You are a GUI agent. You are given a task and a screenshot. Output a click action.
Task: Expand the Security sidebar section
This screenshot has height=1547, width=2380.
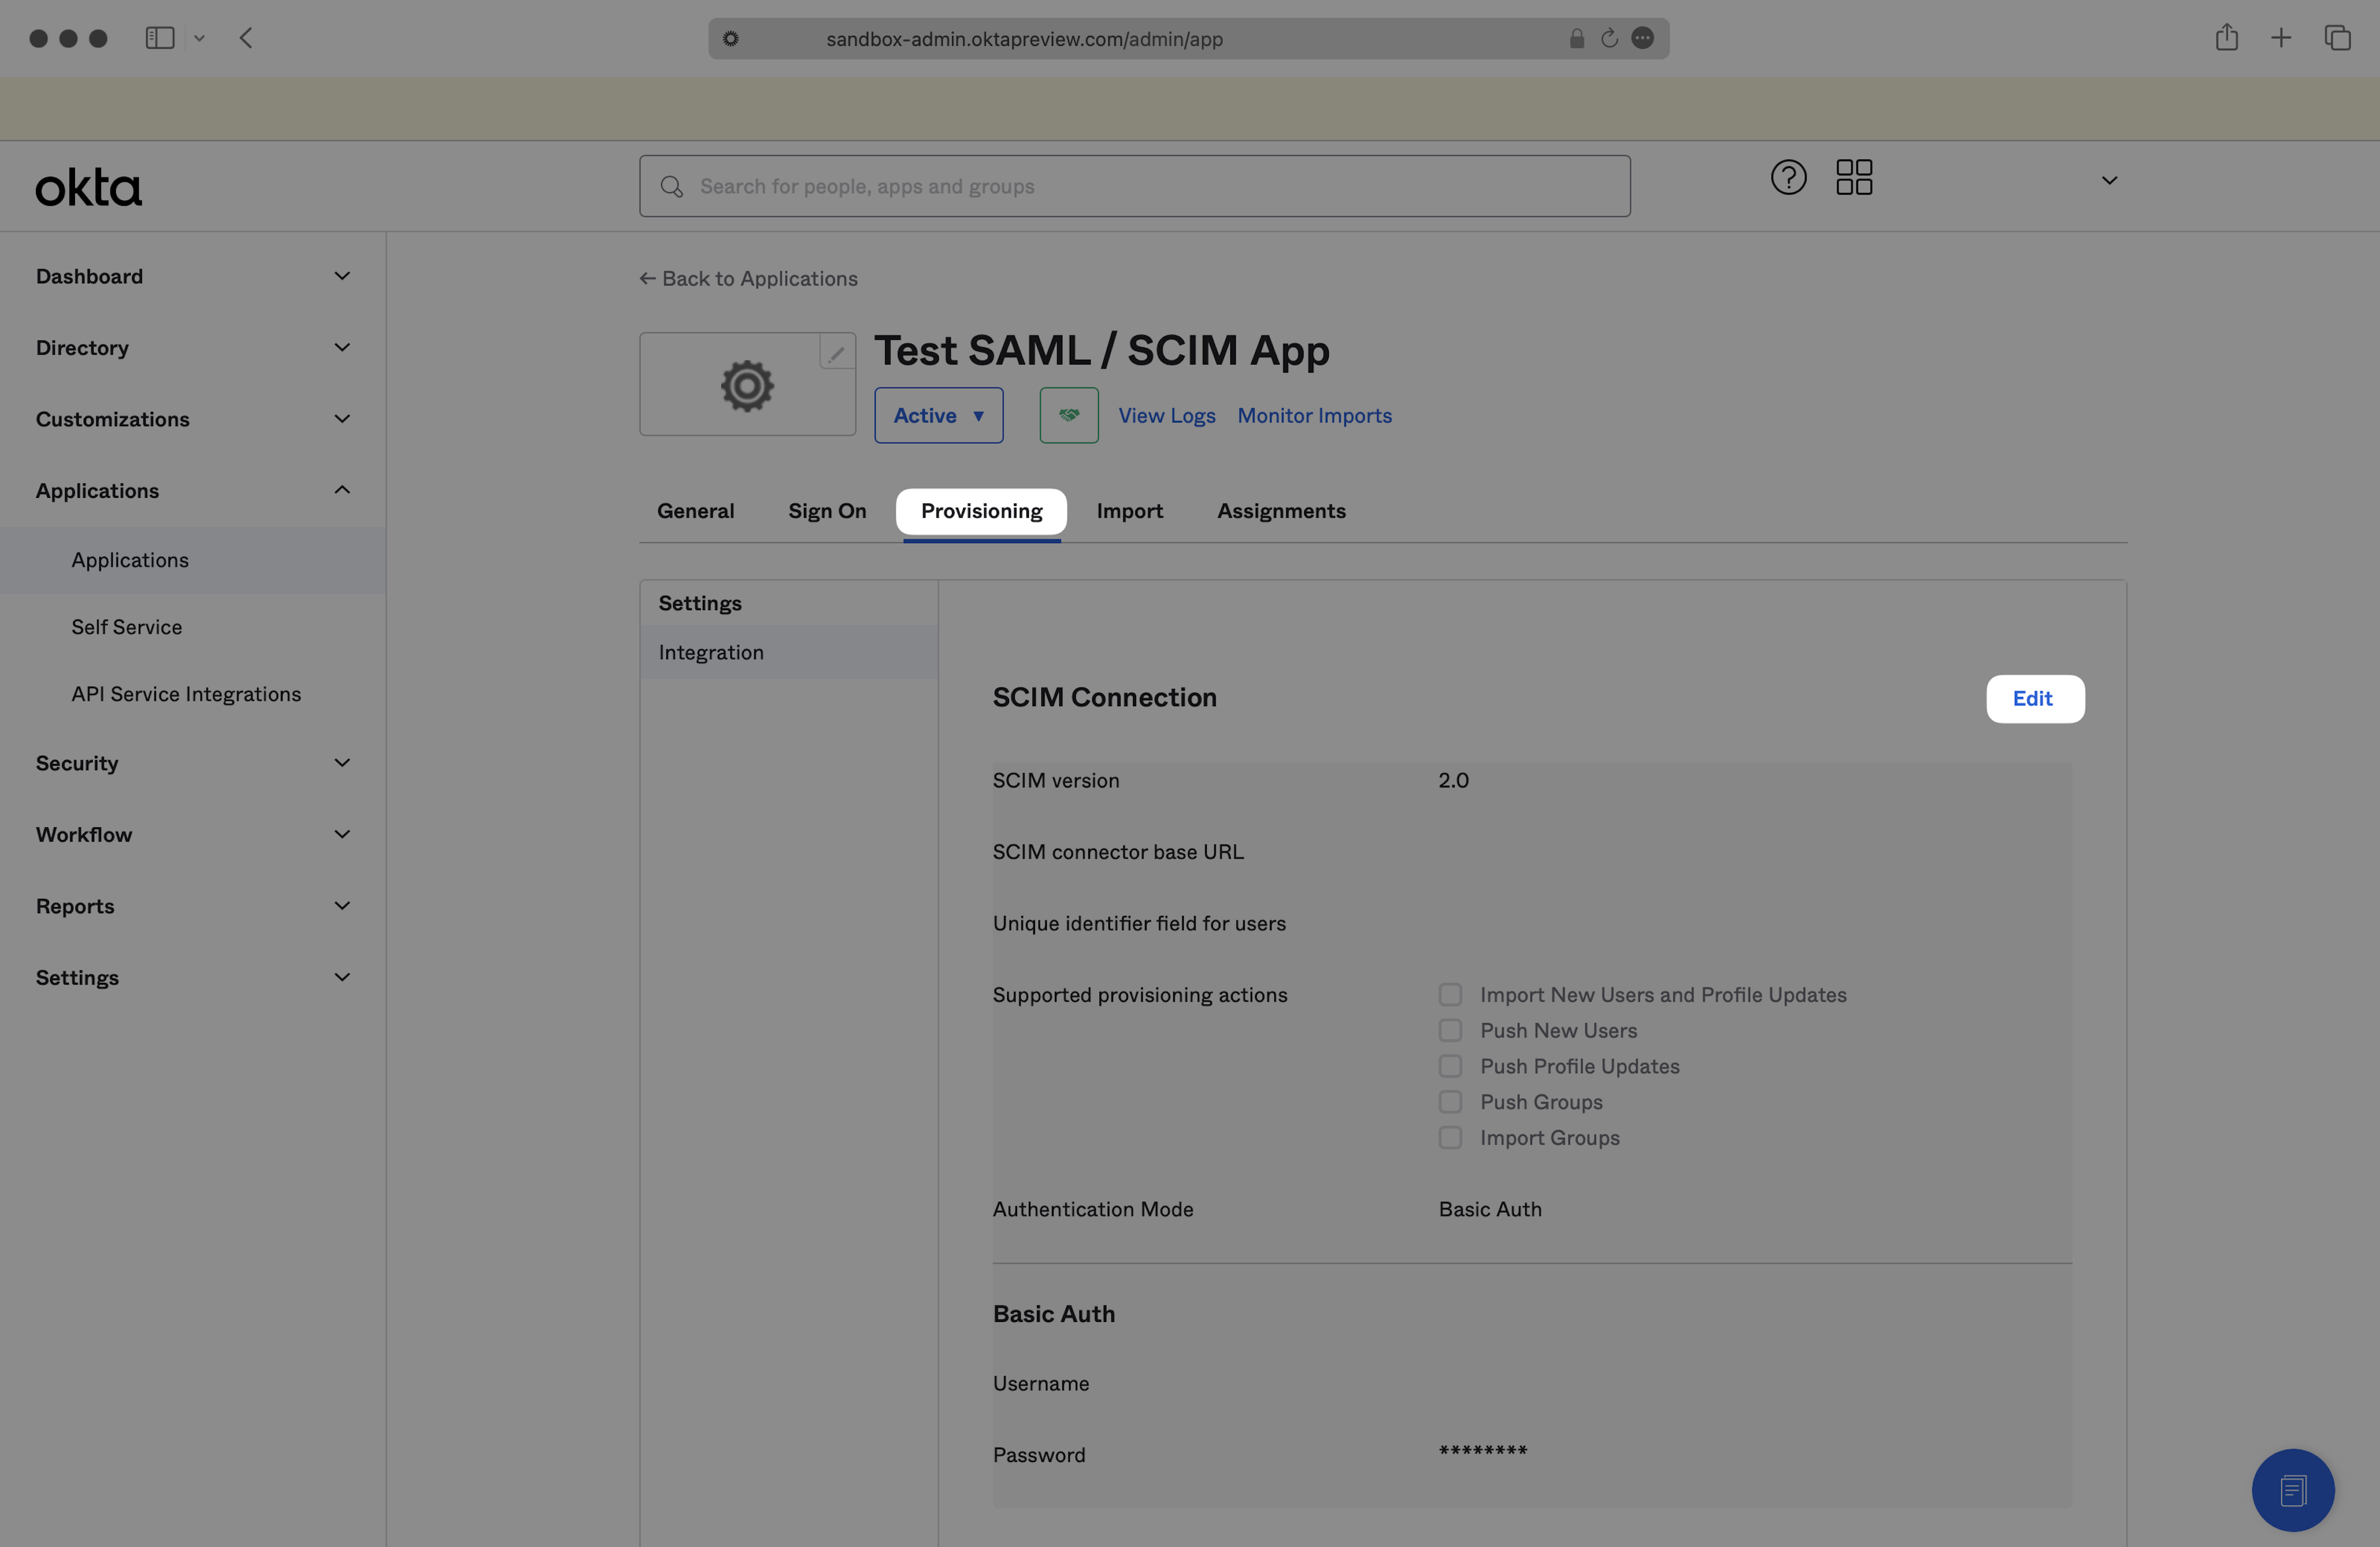(192, 763)
